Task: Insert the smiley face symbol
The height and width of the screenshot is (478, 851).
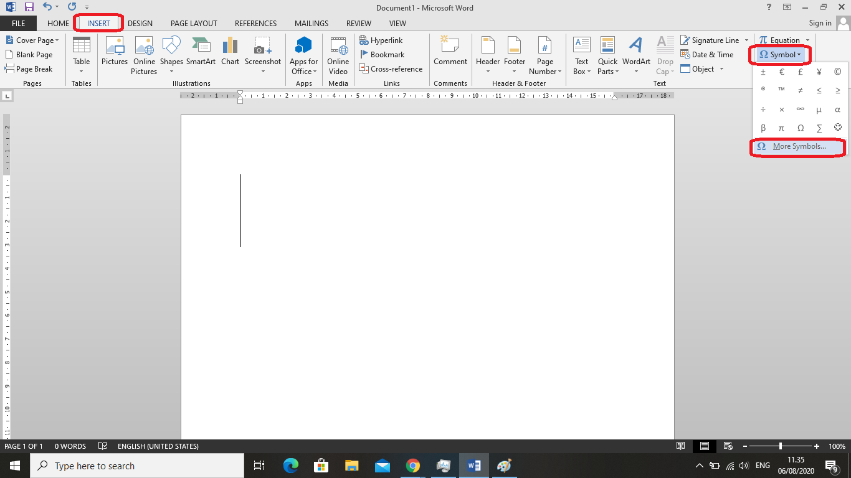Action: 838,128
